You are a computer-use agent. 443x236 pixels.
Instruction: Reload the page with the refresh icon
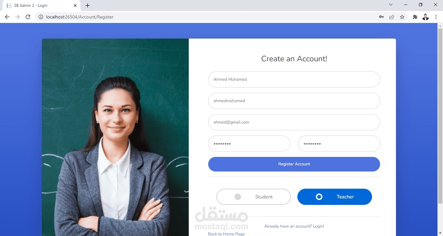[x=28, y=17]
